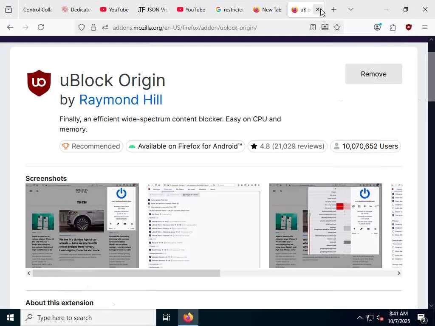Click the Recommended badge
The image size is (435, 326).
coord(91,146)
